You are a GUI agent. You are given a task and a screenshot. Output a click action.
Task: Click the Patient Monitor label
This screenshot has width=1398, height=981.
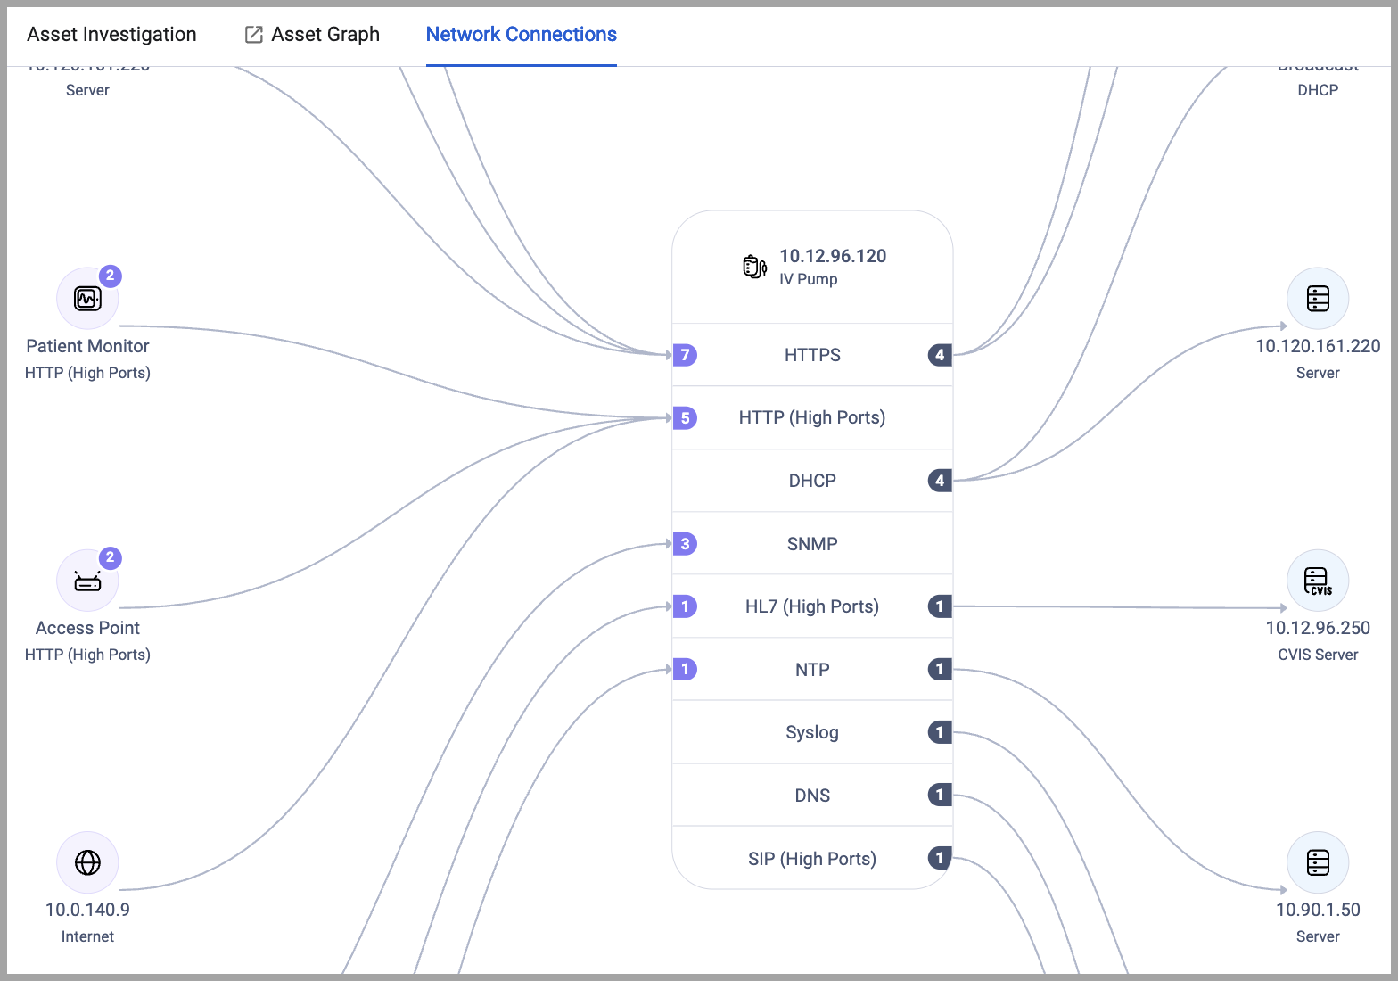tap(87, 346)
